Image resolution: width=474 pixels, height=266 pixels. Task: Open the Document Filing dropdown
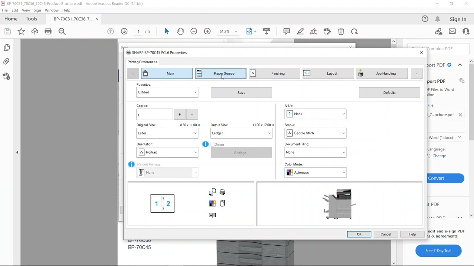315,152
